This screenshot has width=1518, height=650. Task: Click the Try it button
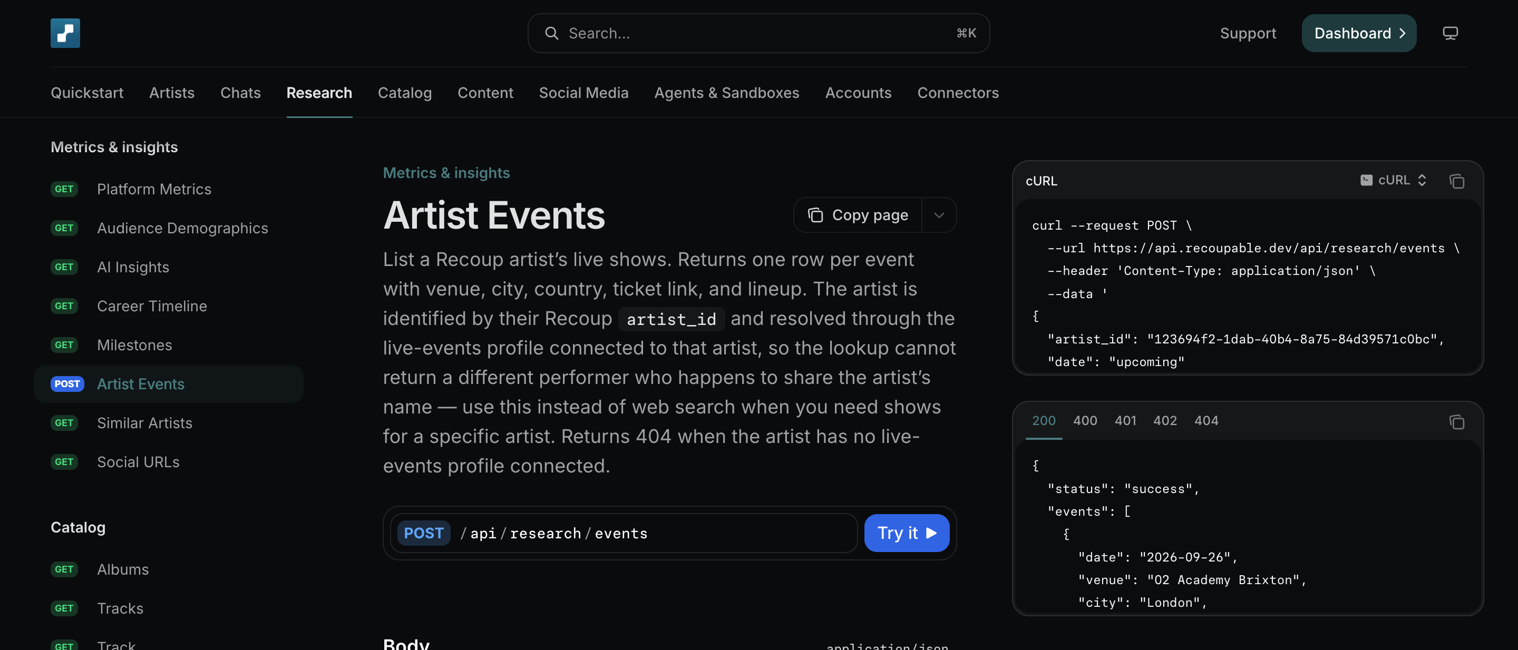click(x=907, y=533)
